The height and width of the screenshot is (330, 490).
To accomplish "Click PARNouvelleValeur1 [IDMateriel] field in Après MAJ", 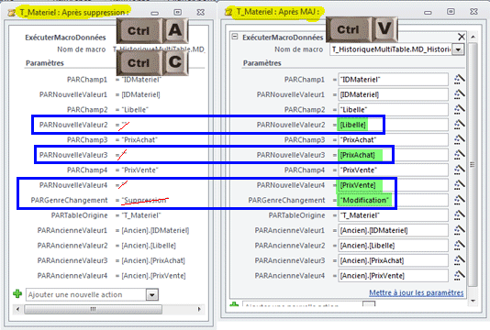I will (393, 94).
